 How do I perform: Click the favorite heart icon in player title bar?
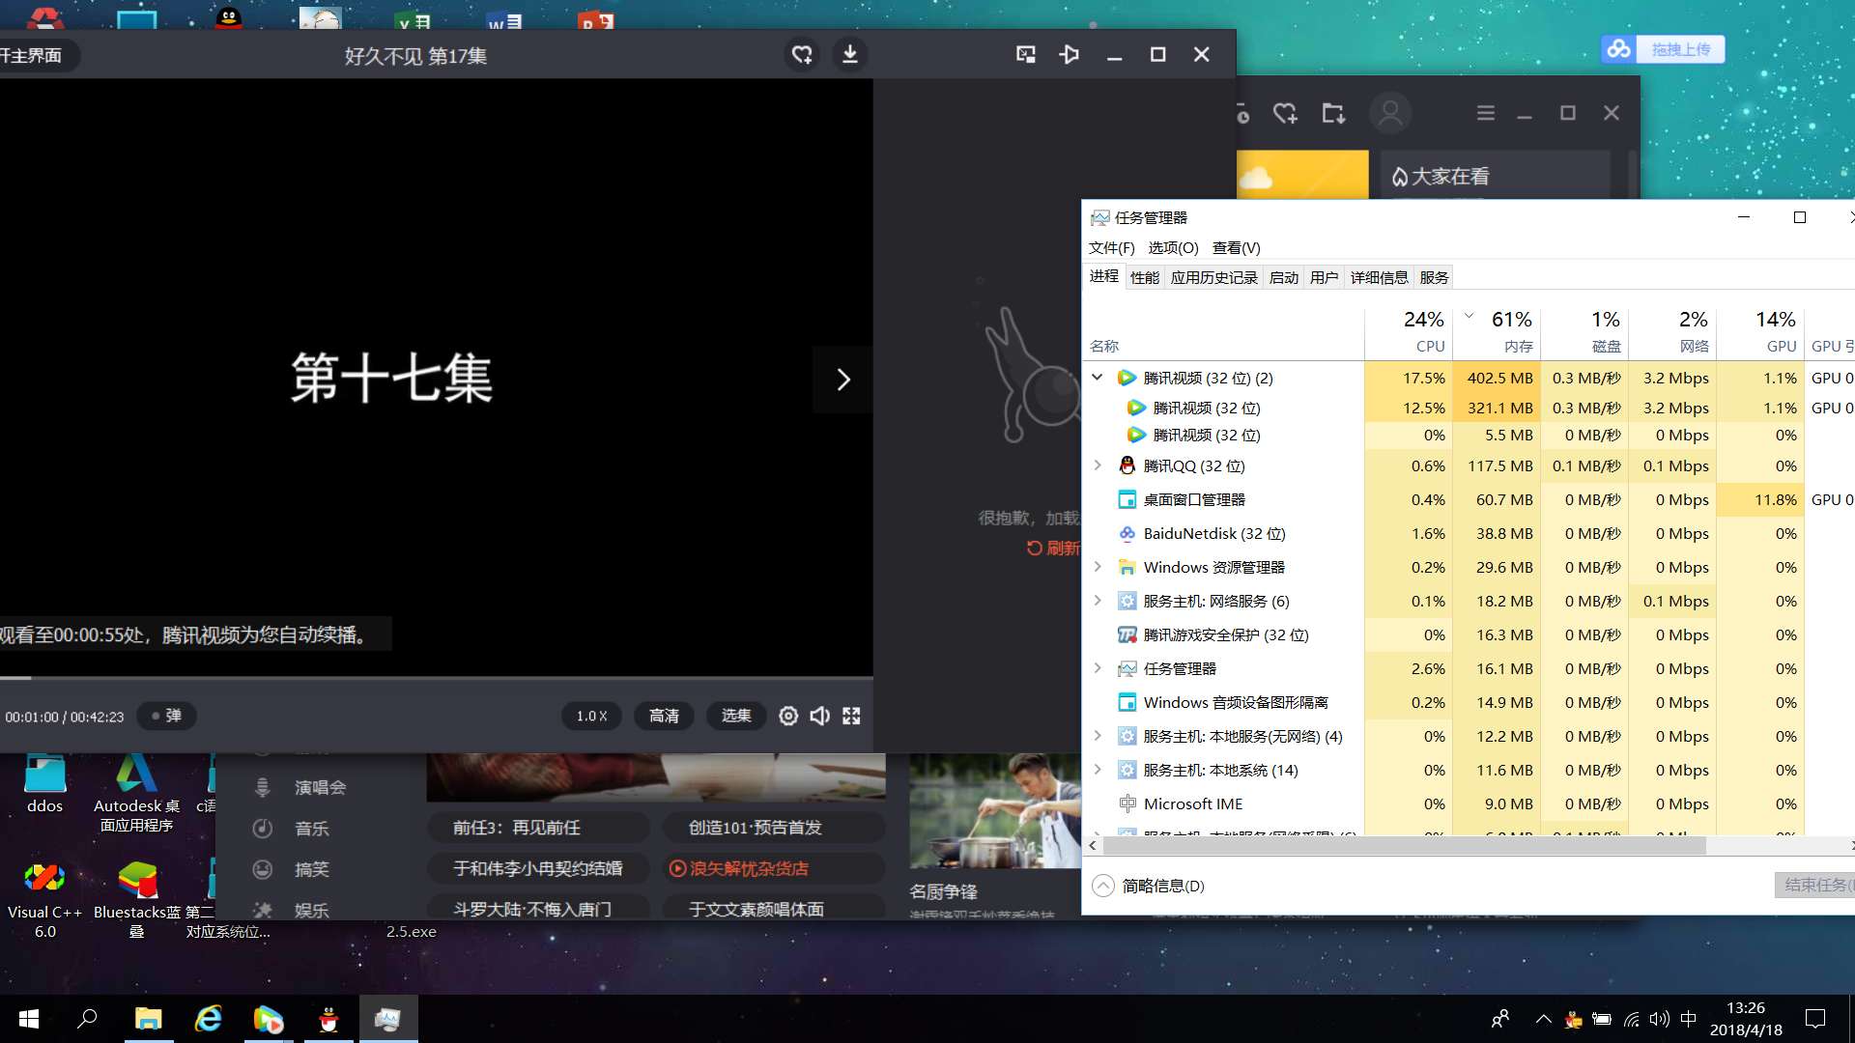(x=802, y=55)
